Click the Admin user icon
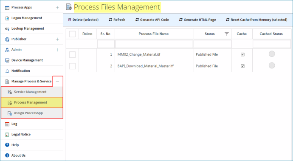Screen dimensions: 293x161 coord(7,50)
